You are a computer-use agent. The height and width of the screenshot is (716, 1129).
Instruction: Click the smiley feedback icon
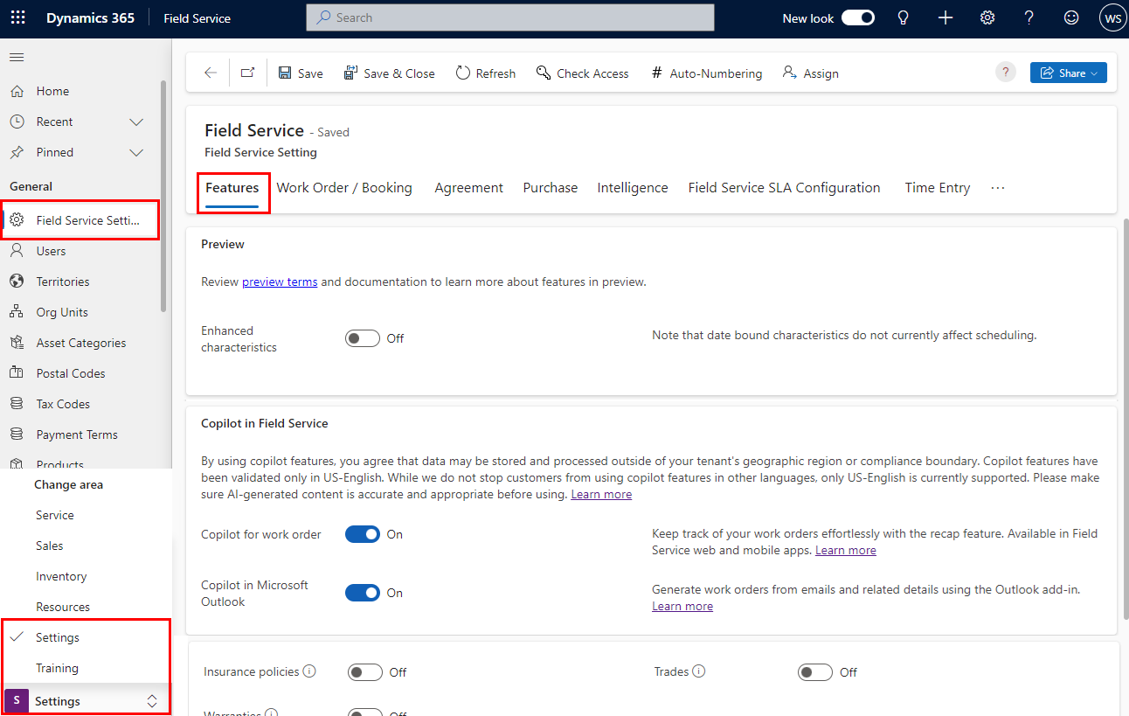1070,17
